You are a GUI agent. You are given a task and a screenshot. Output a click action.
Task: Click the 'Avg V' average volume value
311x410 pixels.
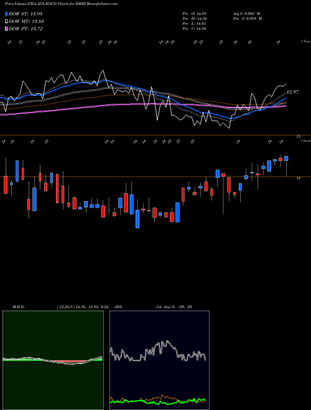pos(246,13)
